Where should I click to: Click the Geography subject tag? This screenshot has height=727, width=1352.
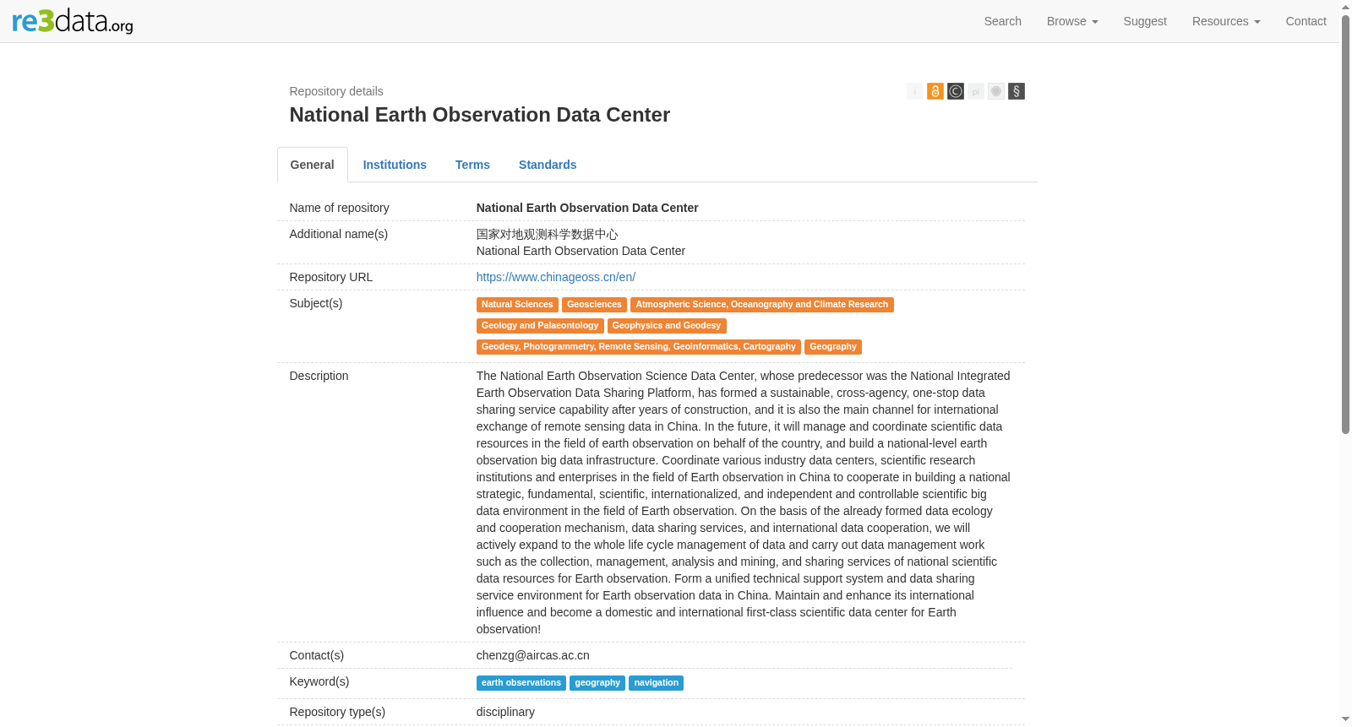click(x=833, y=347)
